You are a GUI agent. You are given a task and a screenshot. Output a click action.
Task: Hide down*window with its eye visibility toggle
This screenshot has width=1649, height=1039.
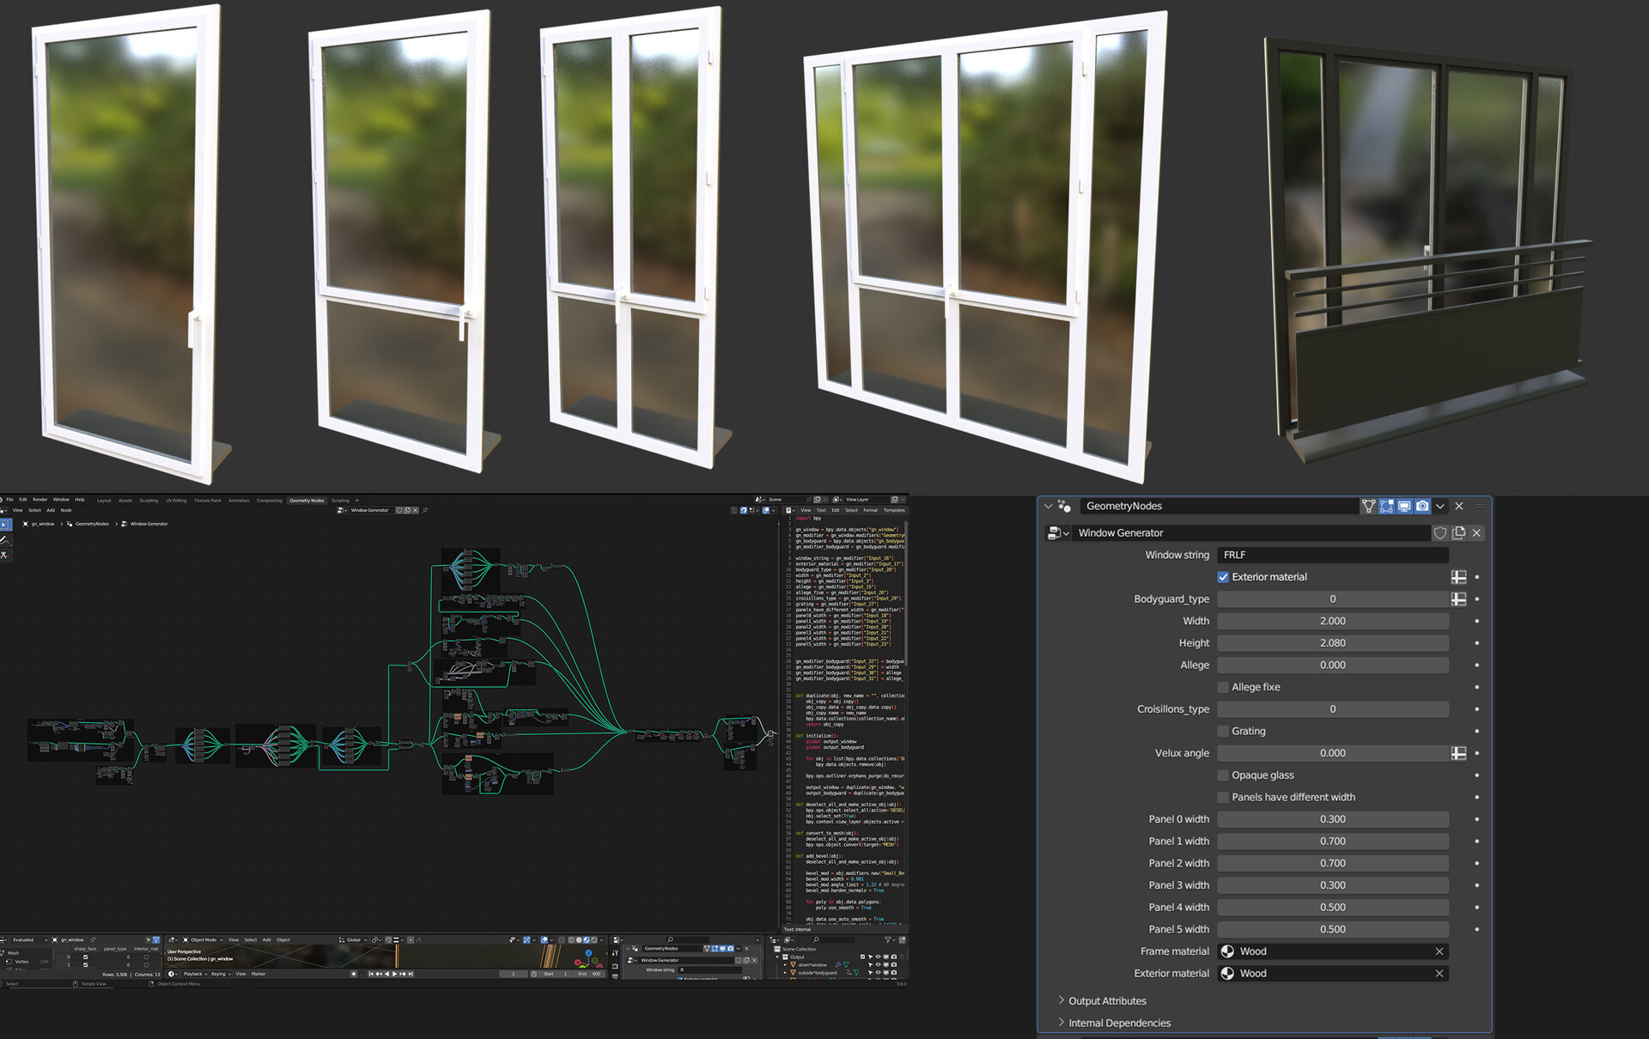(x=878, y=966)
